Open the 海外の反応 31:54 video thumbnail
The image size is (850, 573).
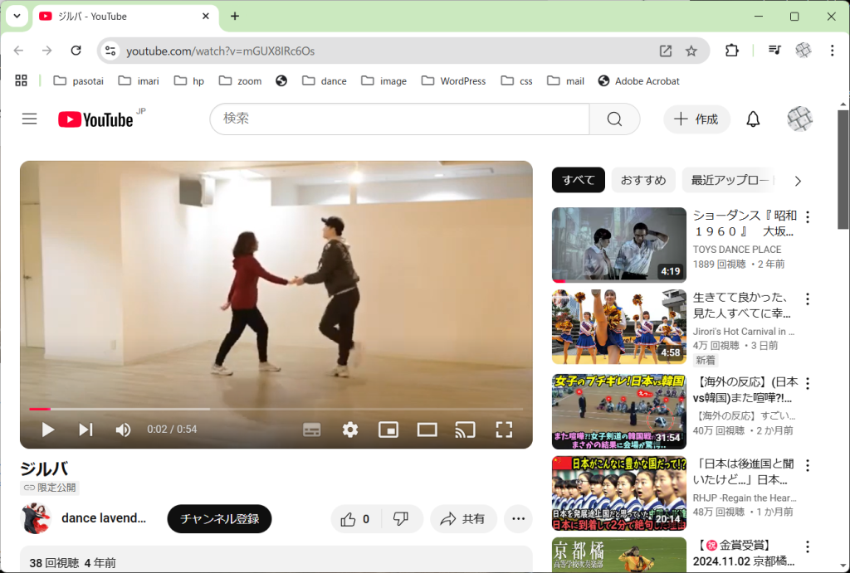click(x=619, y=411)
